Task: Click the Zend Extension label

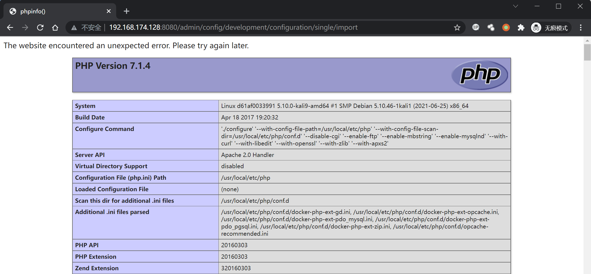Action: click(x=97, y=268)
